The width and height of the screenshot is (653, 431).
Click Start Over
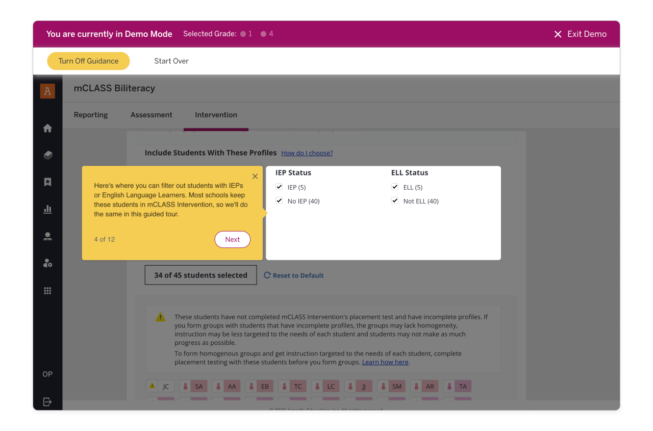click(171, 61)
